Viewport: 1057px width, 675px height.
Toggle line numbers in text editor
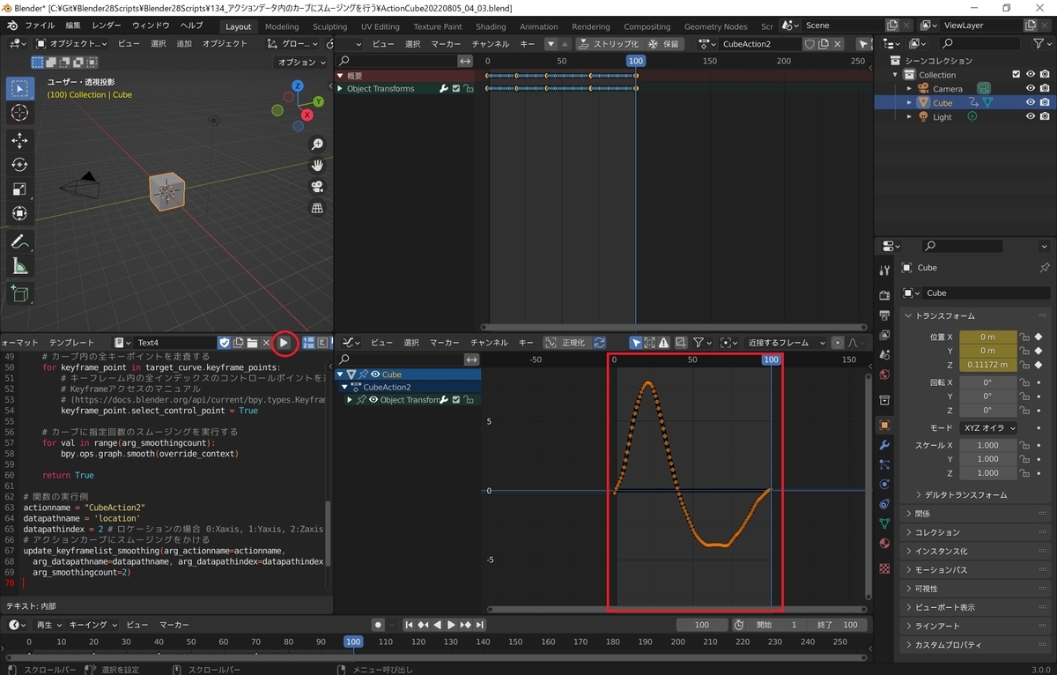click(309, 342)
